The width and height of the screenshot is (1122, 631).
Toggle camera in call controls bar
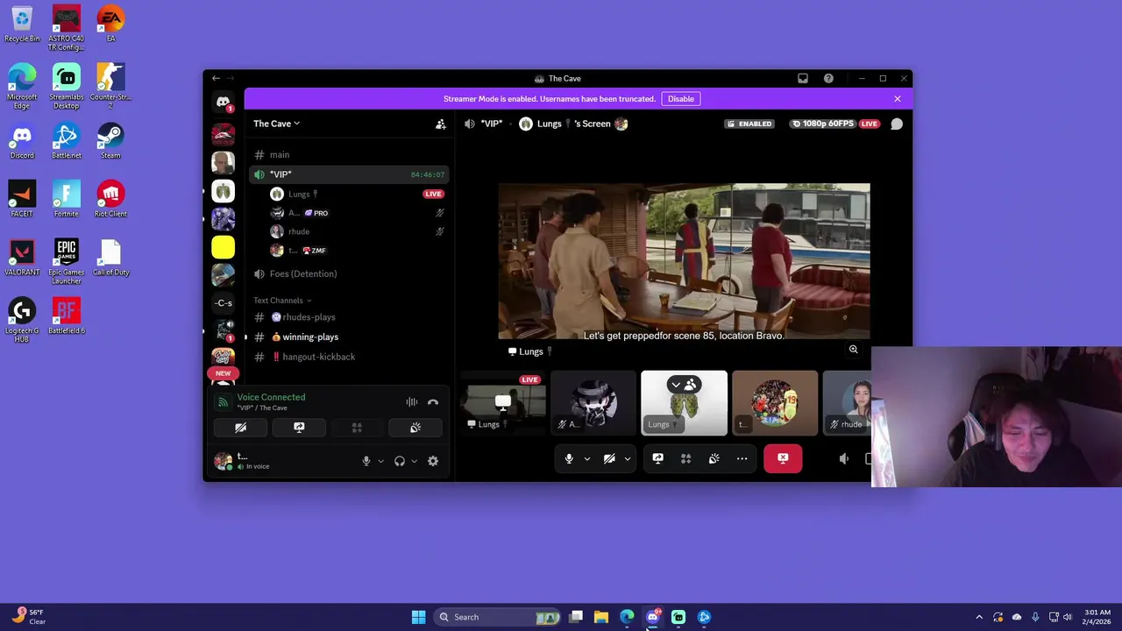(x=609, y=458)
